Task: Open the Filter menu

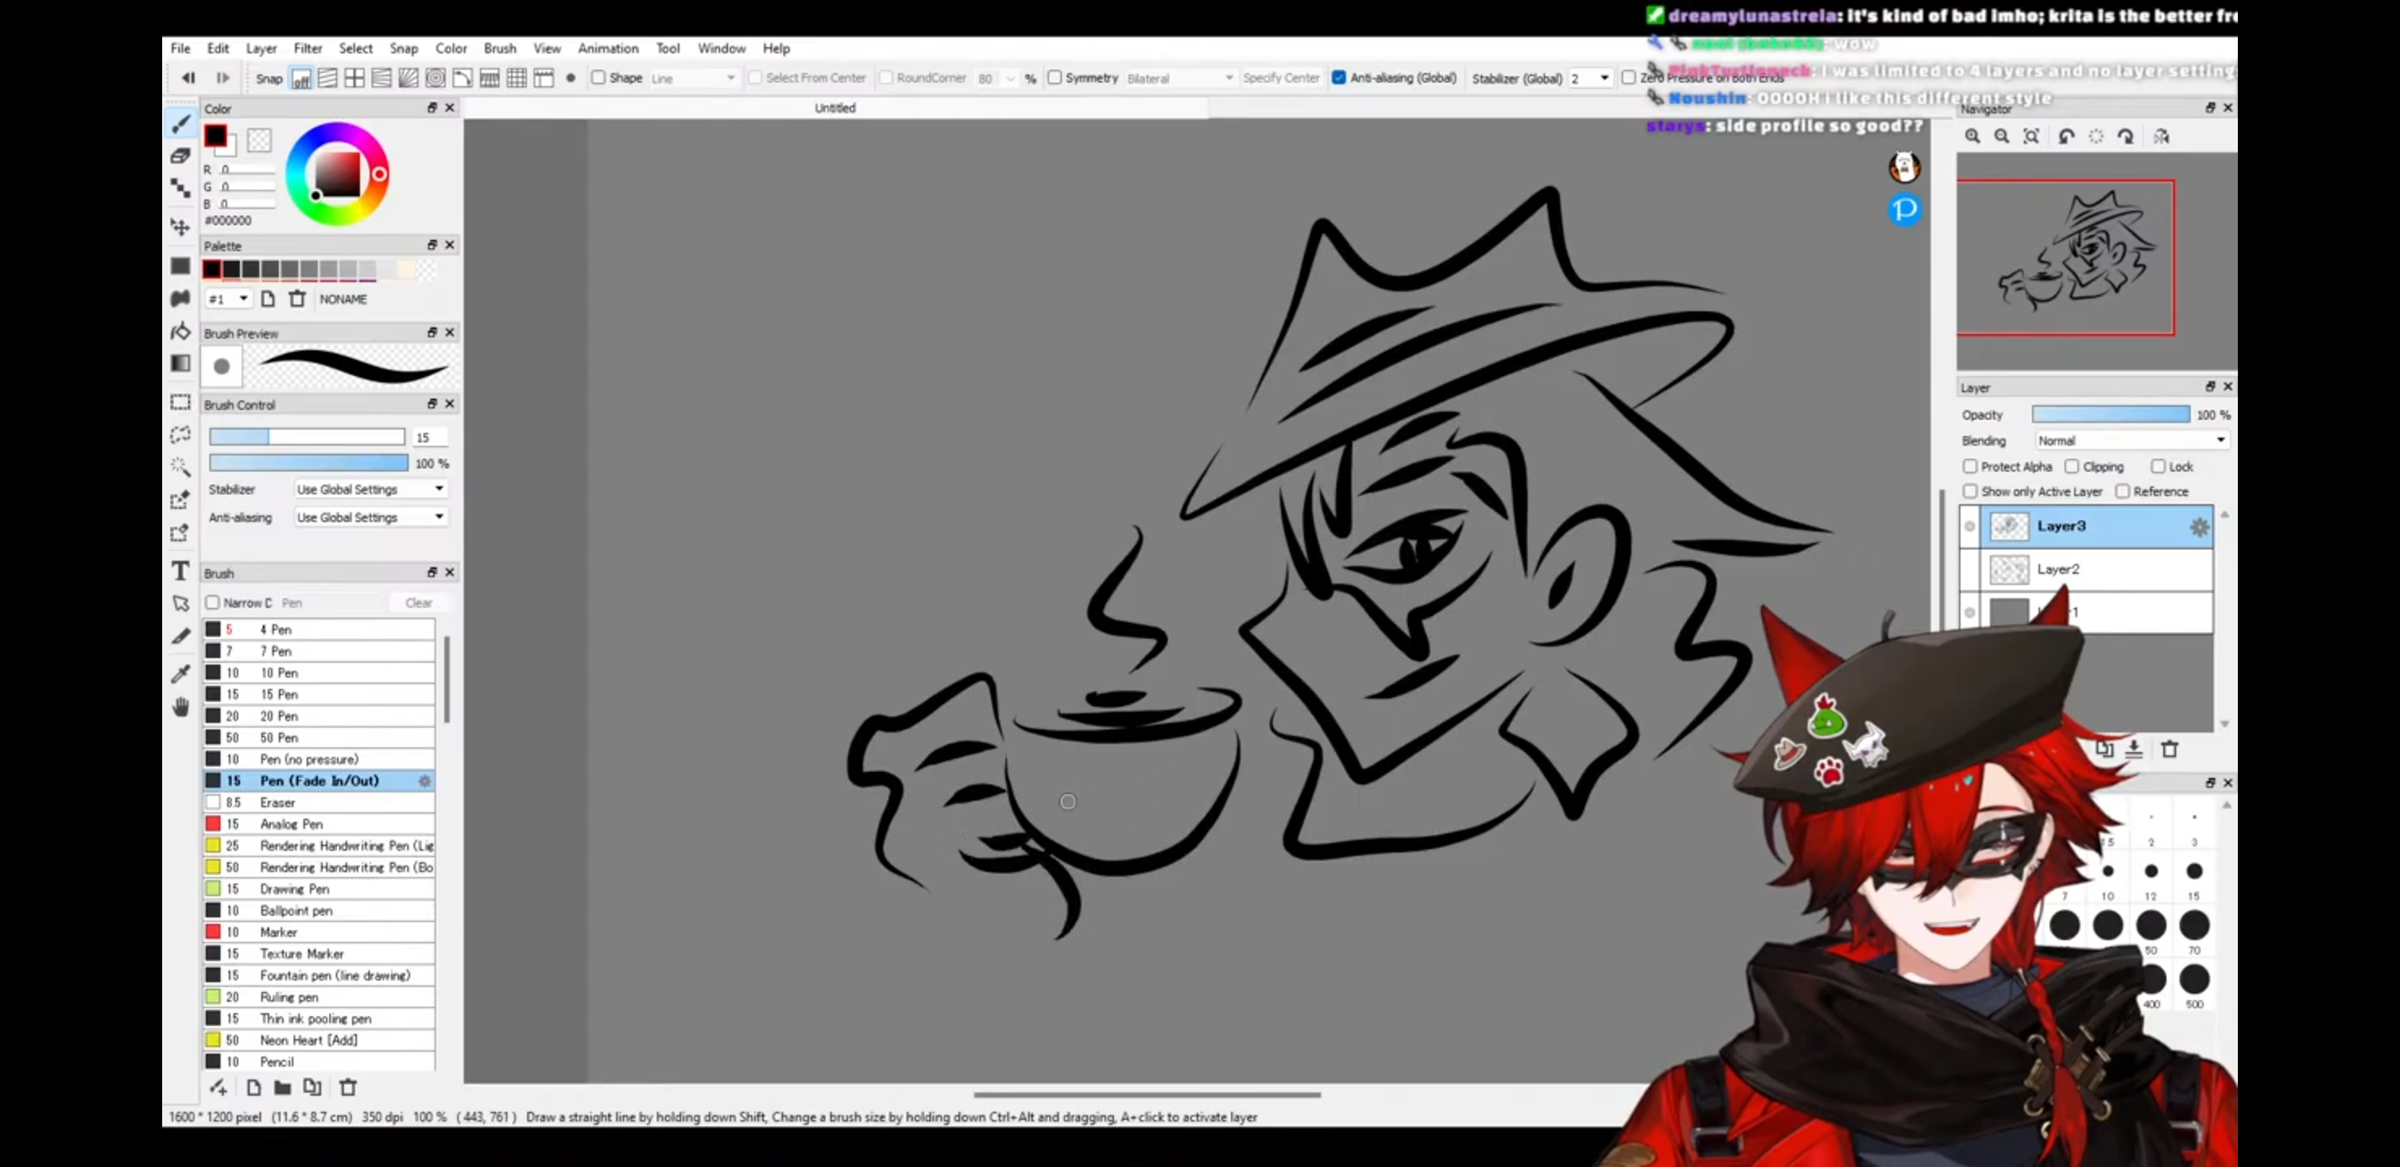Action: [307, 48]
